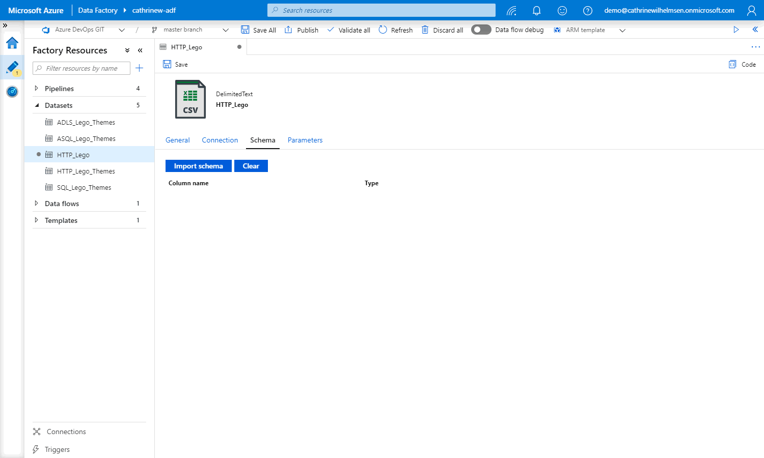Viewport: 764px width, 458px height.
Task: Toggle Data flow debug switch
Action: (x=481, y=30)
